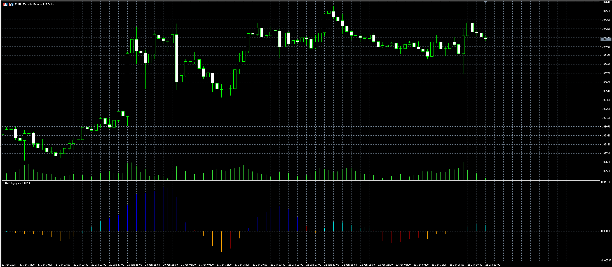Click the 1.03730 price scale label
The image size is (612, 267).
pyautogui.click(x=606, y=73)
